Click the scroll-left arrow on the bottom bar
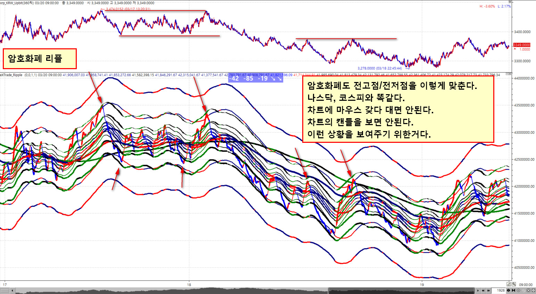Image resolution: width=536 pixels, height=294 pixels. pos(12,291)
